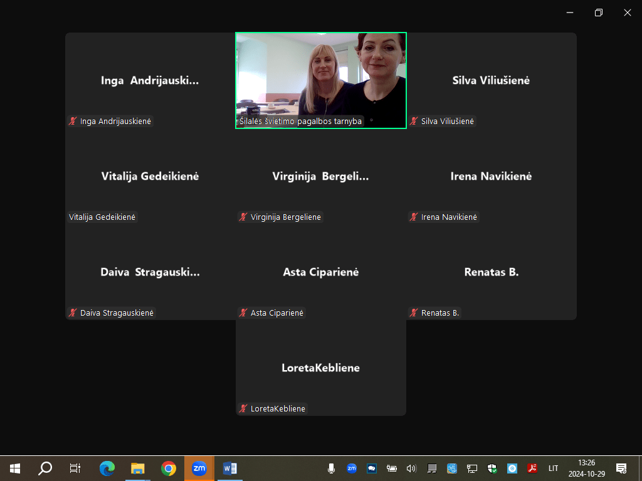
Task: Open Microsoft Word from the taskbar
Action: (x=229, y=468)
